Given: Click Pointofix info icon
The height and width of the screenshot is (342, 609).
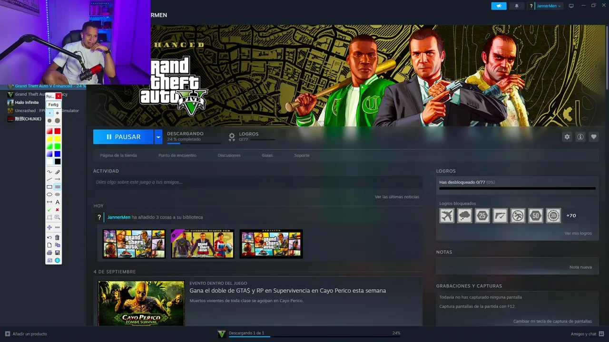Looking at the screenshot, I should [58, 260].
